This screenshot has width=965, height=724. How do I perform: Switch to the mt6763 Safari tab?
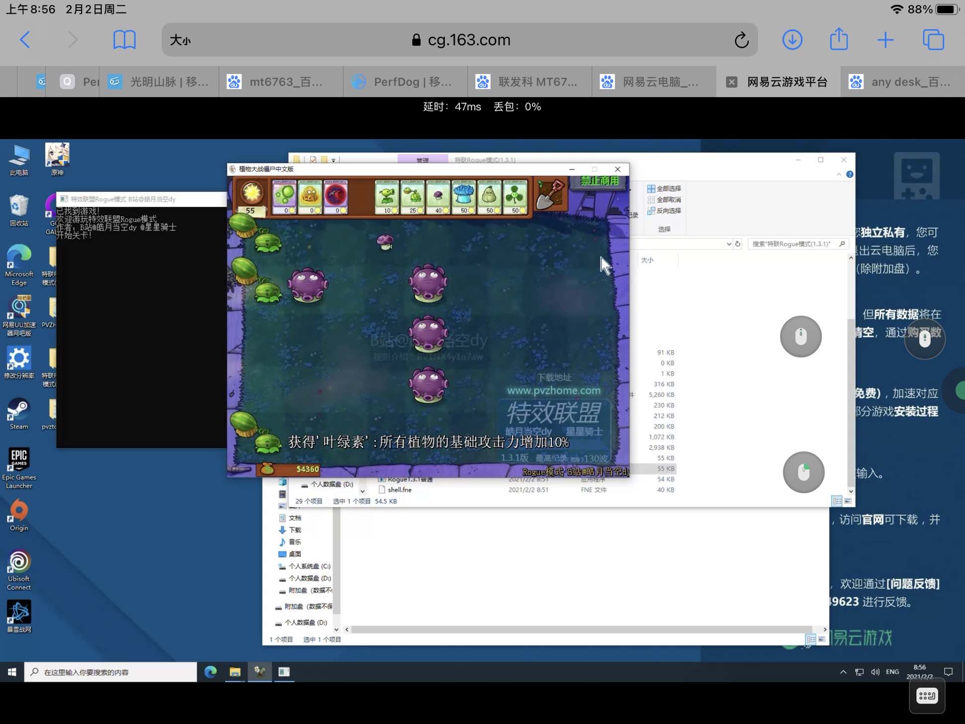281,82
